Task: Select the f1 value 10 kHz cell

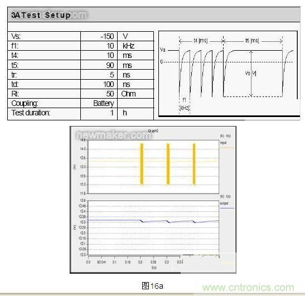Action: coord(99,46)
